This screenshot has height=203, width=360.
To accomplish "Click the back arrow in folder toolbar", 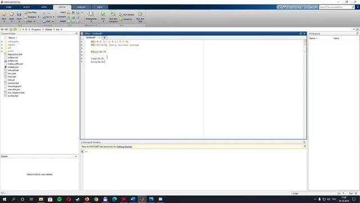I will point(2,29).
